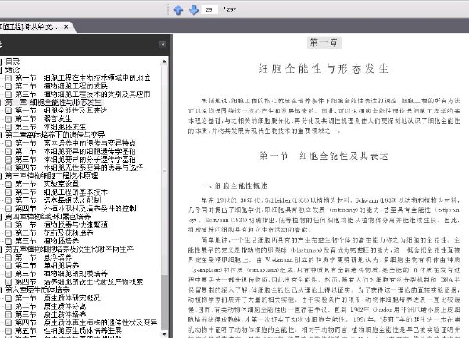Viewport: 469px width, 338px height.
Task: Open bookmark 第三章植物细胞工程技术原理
Action: 52,175
